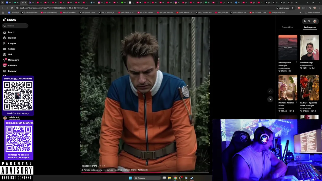This screenshot has height=181, width=322.
Task: Click the Para ti home icon
Action: pyautogui.click(x=5, y=32)
